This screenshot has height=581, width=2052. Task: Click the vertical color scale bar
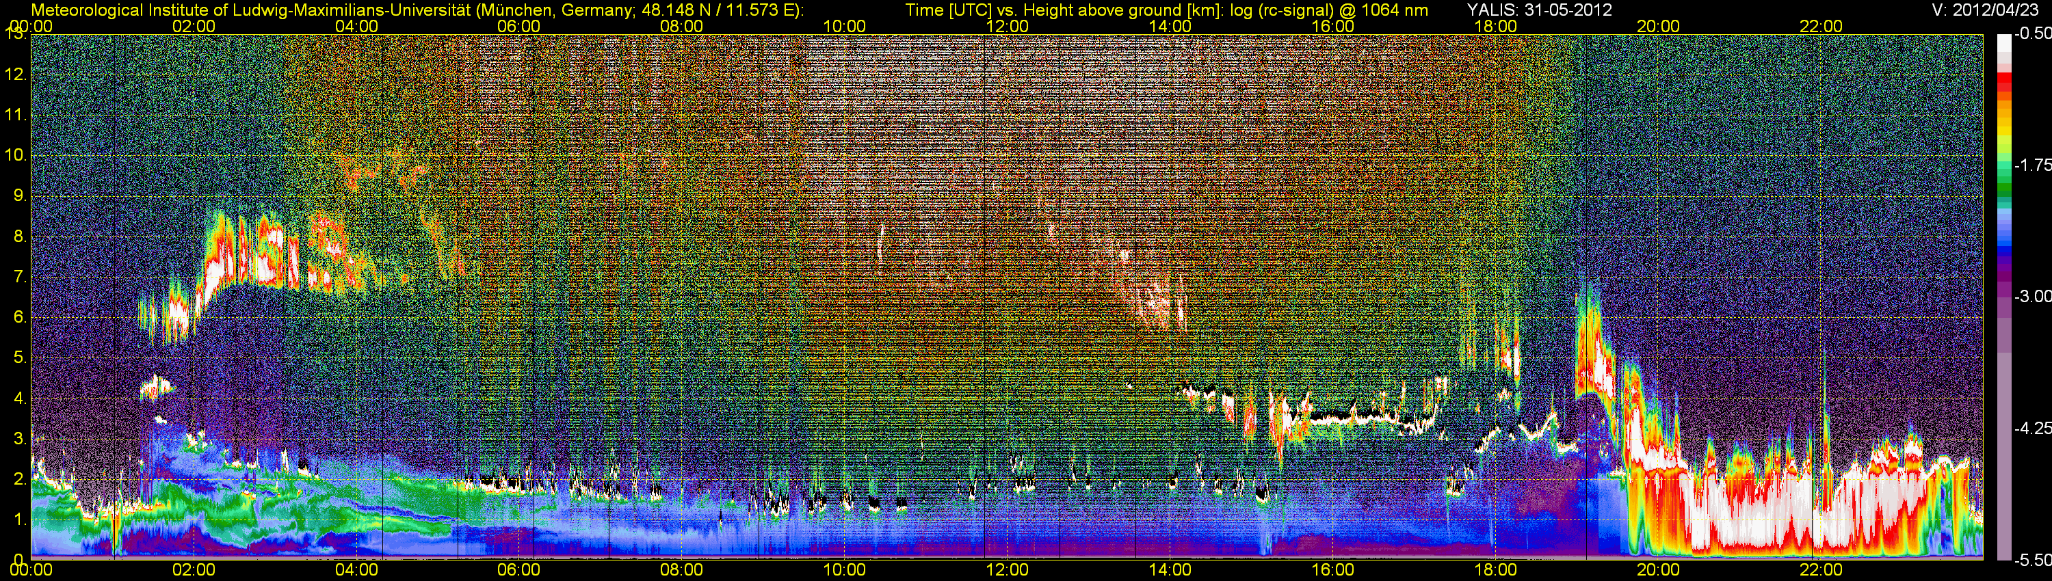pyautogui.click(x=2003, y=297)
